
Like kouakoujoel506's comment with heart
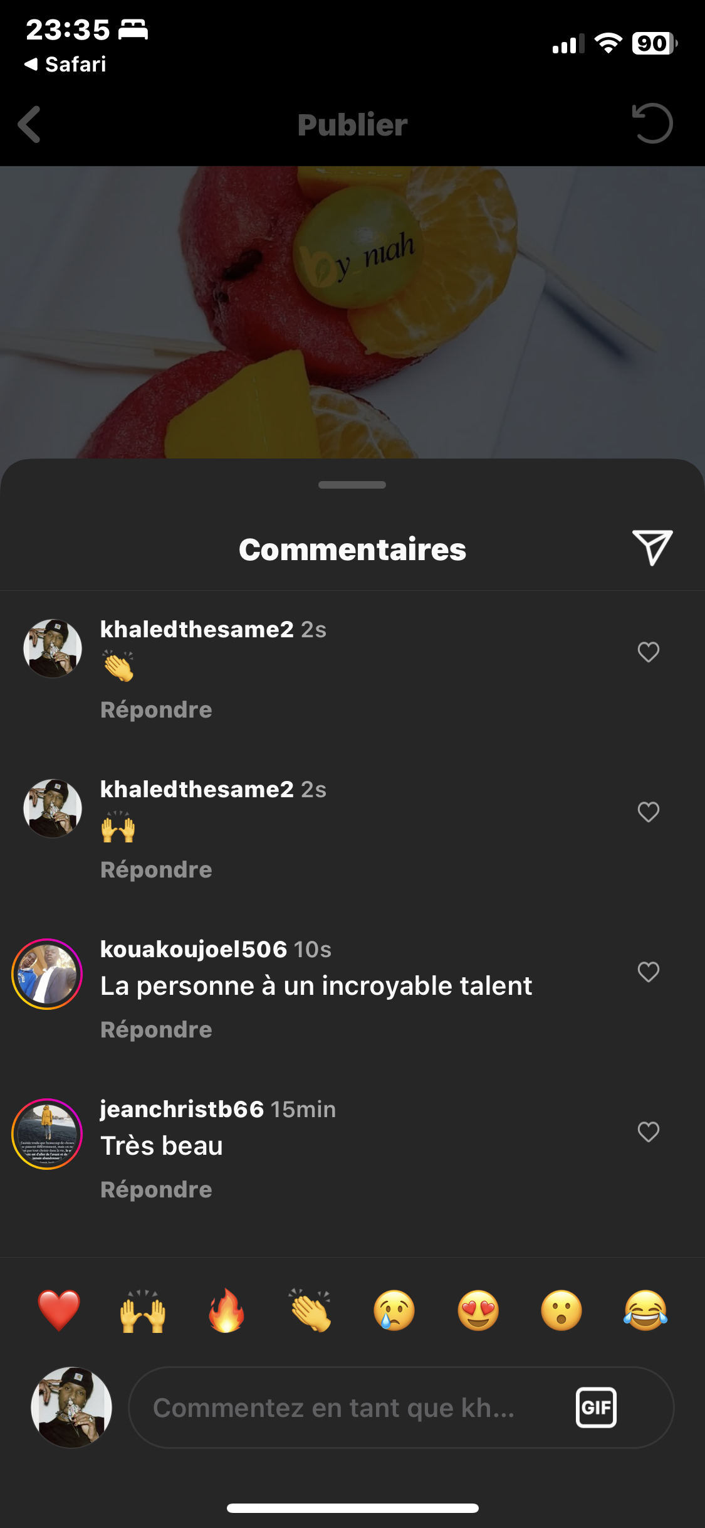tap(649, 972)
